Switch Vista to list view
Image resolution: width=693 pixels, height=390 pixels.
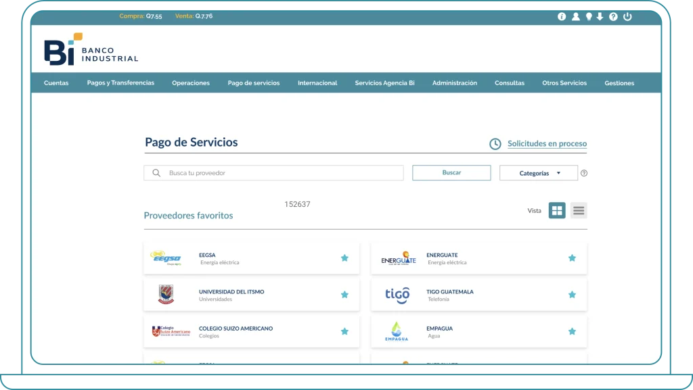coord(577,210)
